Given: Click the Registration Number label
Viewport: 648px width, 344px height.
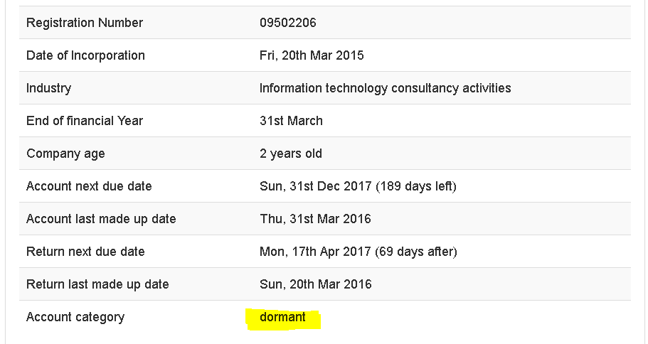Looking at the screenshot, I should [85, 23].
